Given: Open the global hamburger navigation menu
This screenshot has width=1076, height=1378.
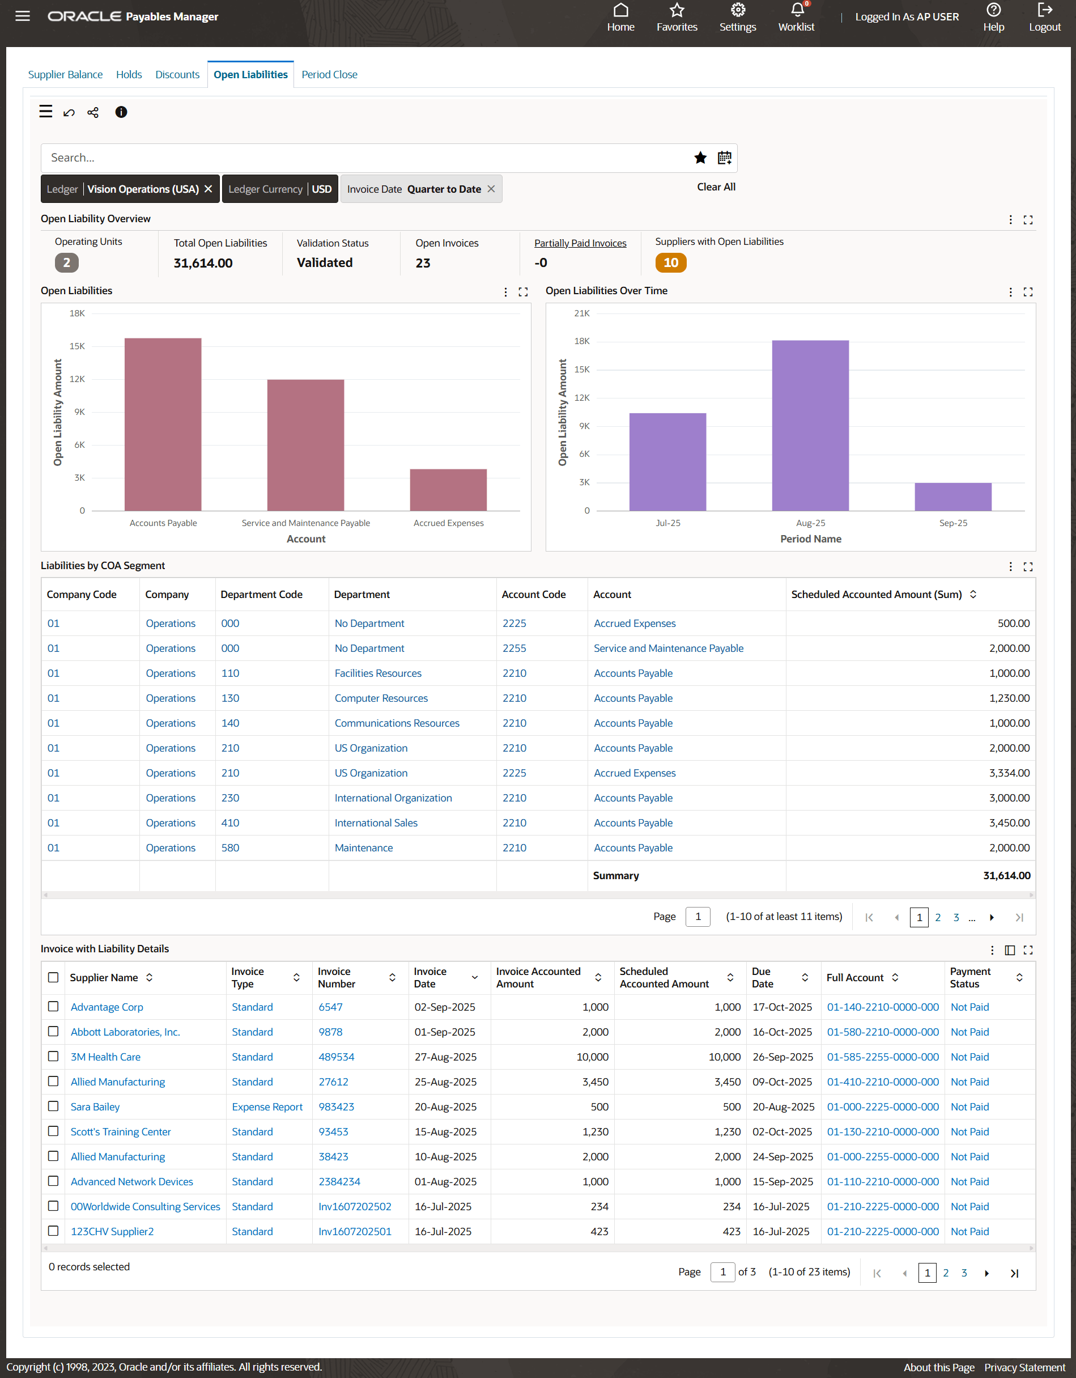Looking at the screenshot, I should pos(22,16).
